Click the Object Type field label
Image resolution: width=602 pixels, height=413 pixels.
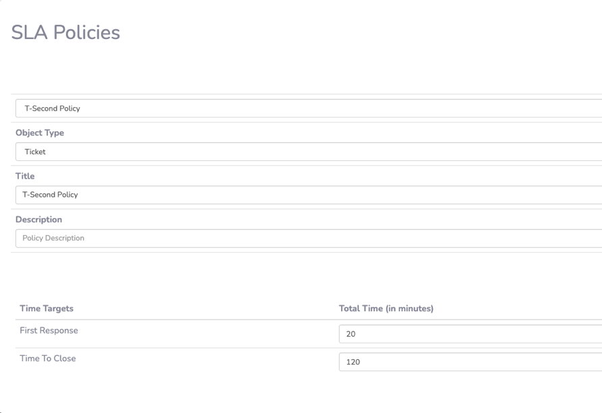click(x=40, y=133)
